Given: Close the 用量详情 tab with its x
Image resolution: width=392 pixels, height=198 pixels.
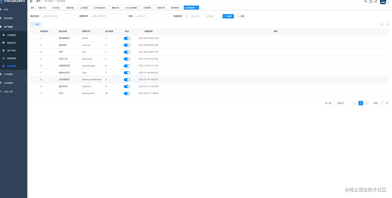Looking at the screenshot, I should [75, 8].
